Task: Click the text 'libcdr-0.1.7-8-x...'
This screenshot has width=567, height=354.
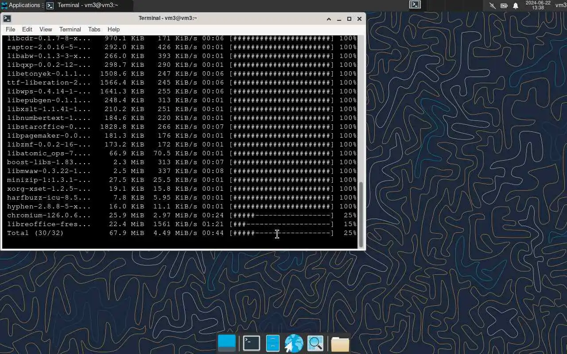Action: tap(49, 38)
